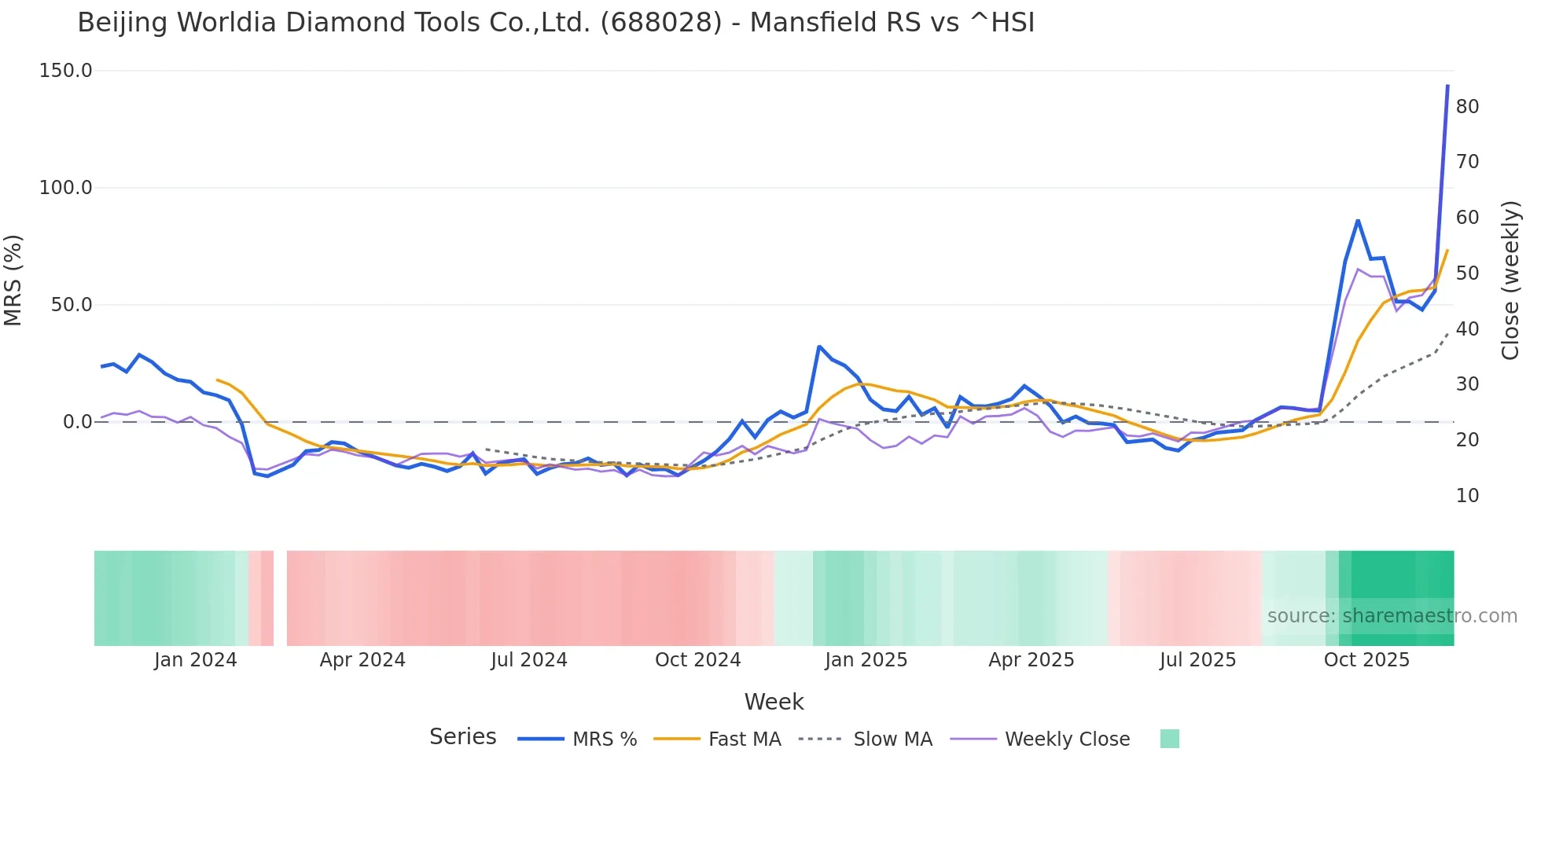
Task: Click the 150.0 MRS axis label
Action: pos(66,71)
